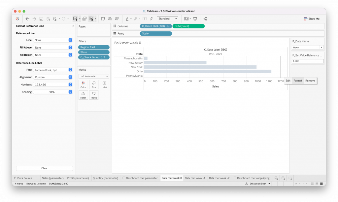Image resolution: width=338 pixels, height=202 pixels.
Task: Click the P_Set Value Reference input field
Action: [308, 61]
